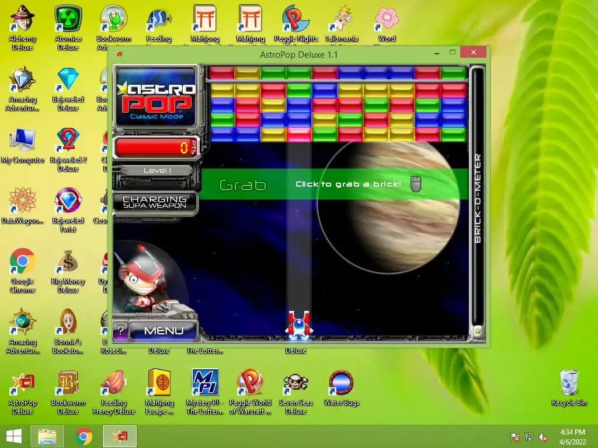Open Alchemy Deluxe desktop icon
Screen dimensions: 598x448
[x=23, y=27]
